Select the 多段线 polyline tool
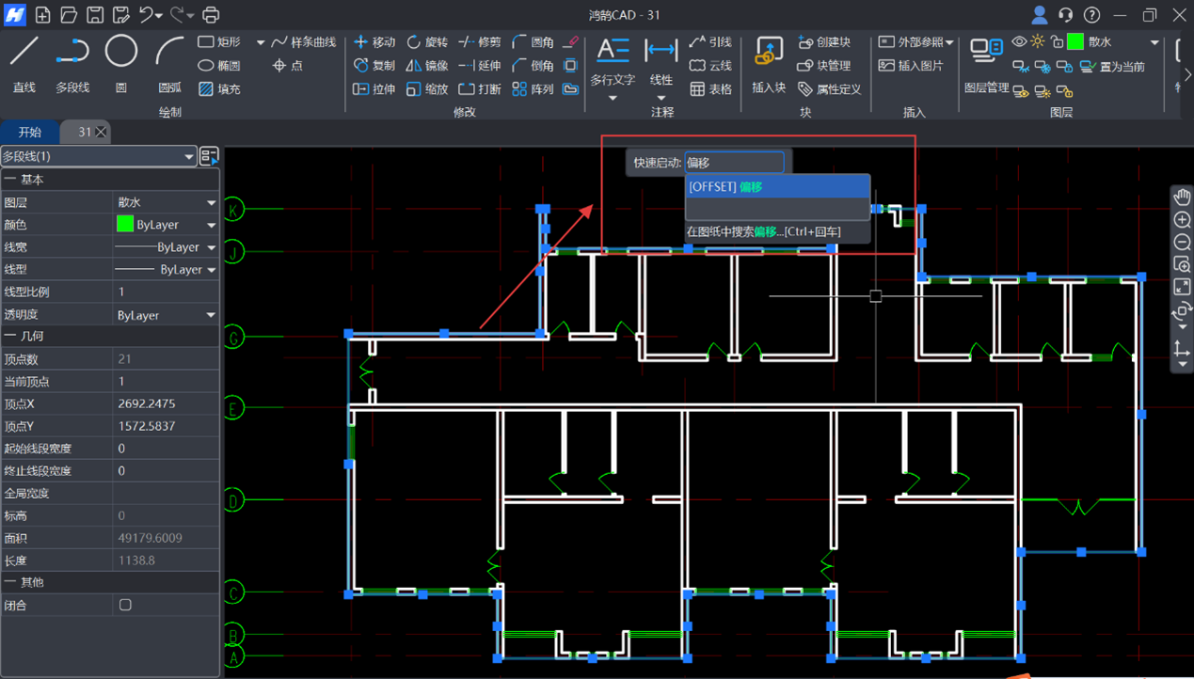The width and height of the screenshot is (1194, 679). (72, 62)
